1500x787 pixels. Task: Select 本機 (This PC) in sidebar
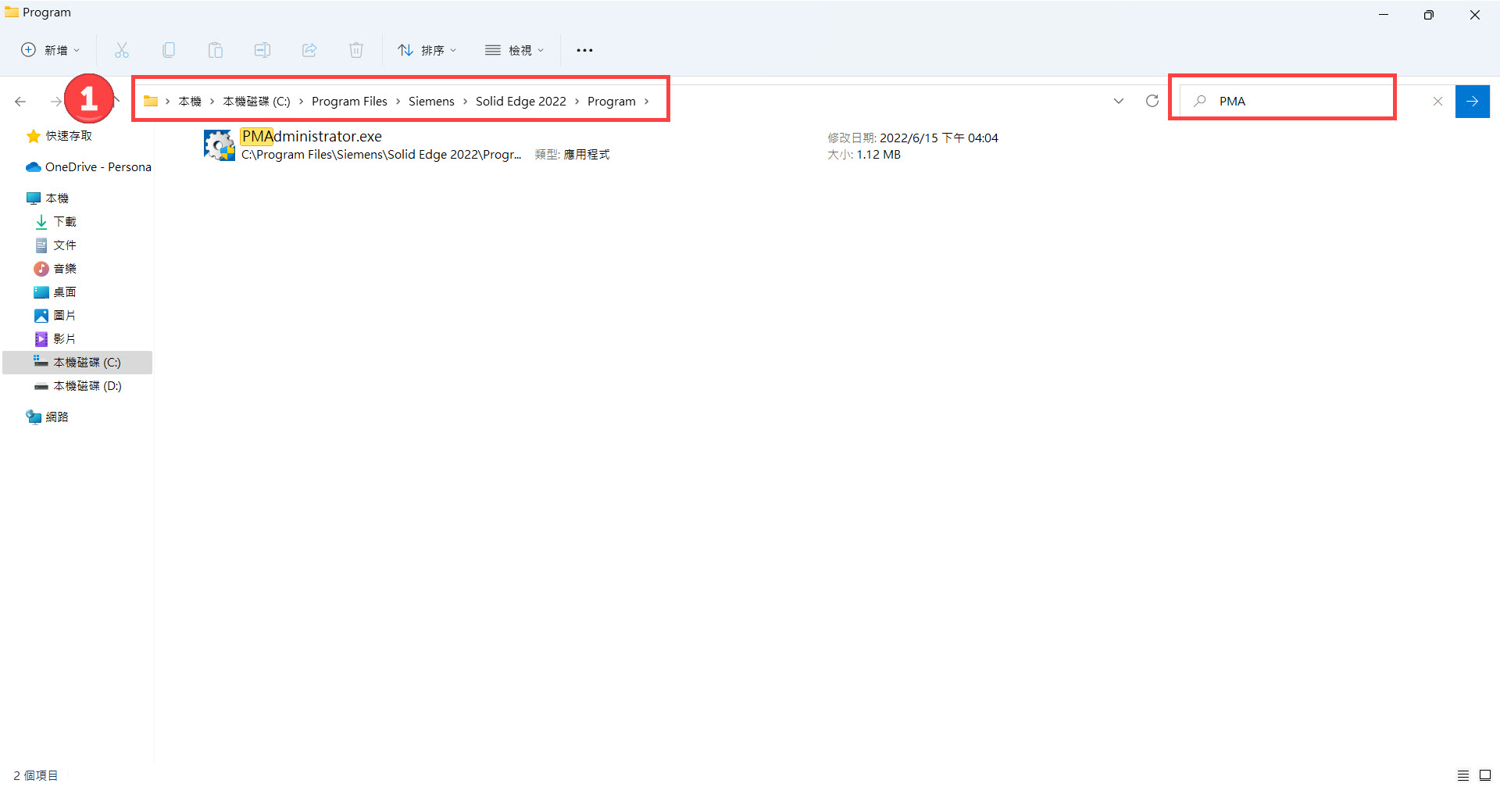pos(57,199)
